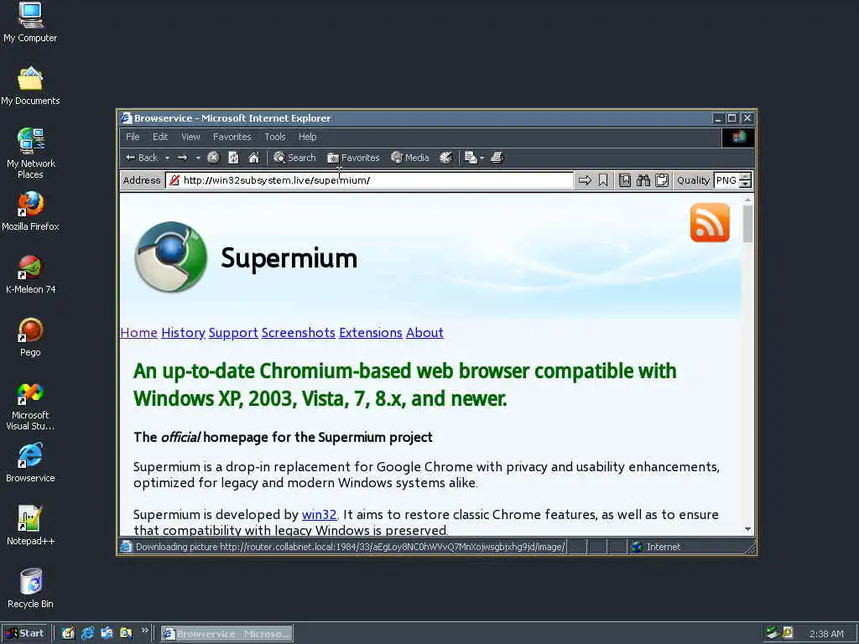
Task: Select the K-Meleon 74 desktop shortcut
Action: pyautogui.click(x=30, y=274)
